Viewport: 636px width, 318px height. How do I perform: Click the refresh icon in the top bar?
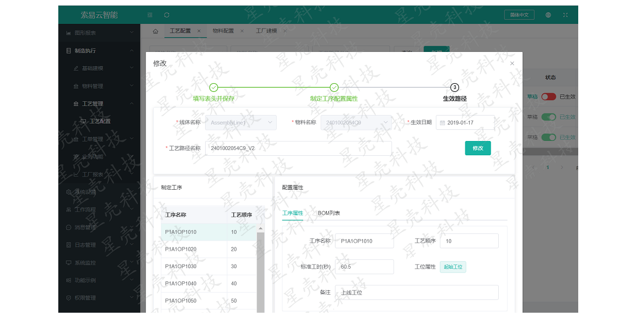click(167, 15)
